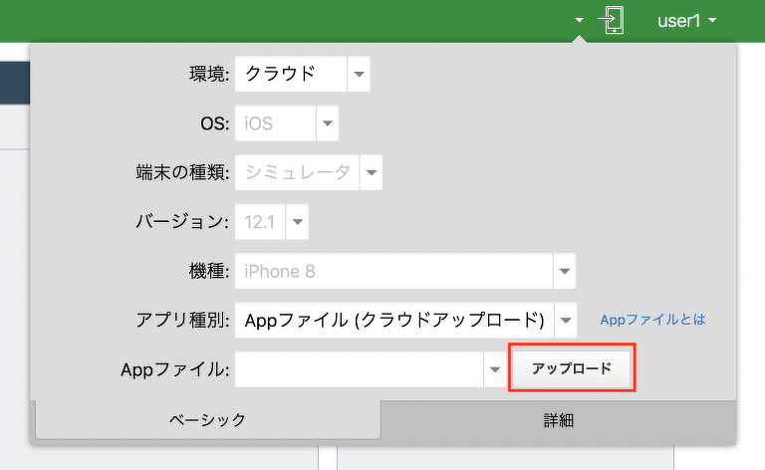Screen dimensions: 765x470
Task: Click the 端末の種類 field showing シミュレータ
Action: 297,172
